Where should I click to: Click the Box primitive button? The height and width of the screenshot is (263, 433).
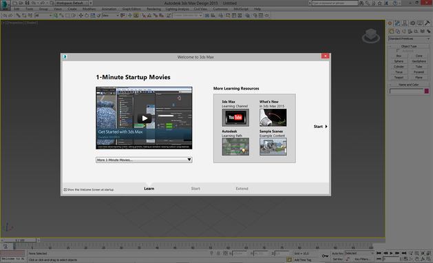coord(399,56)
